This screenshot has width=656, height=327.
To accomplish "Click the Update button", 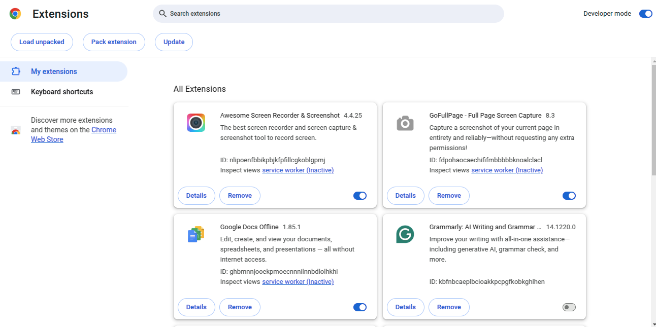I will pyautogui.click(x=174, y=42).
